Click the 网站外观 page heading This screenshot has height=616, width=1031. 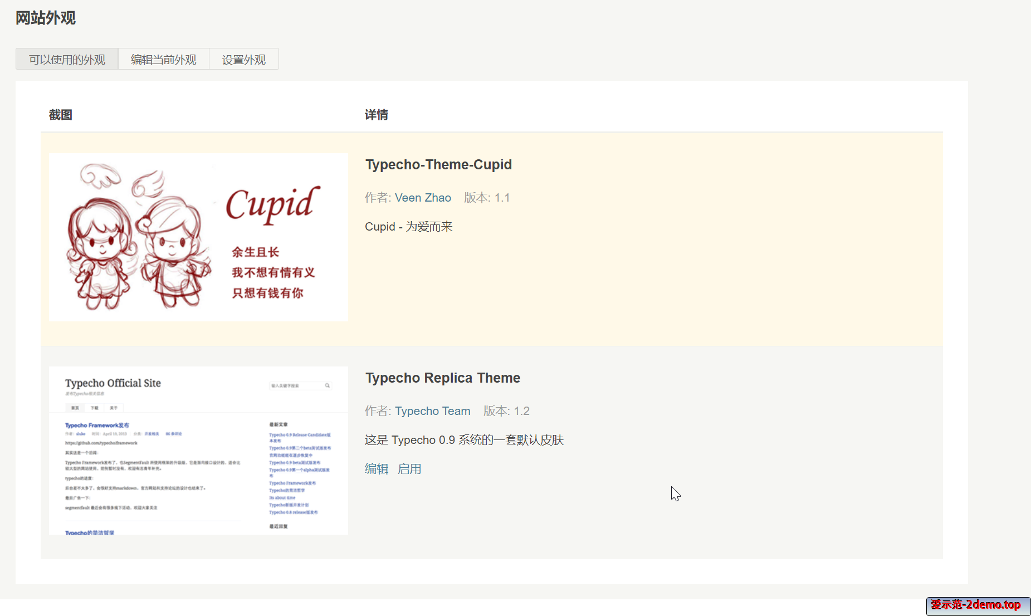coord(46,18)
